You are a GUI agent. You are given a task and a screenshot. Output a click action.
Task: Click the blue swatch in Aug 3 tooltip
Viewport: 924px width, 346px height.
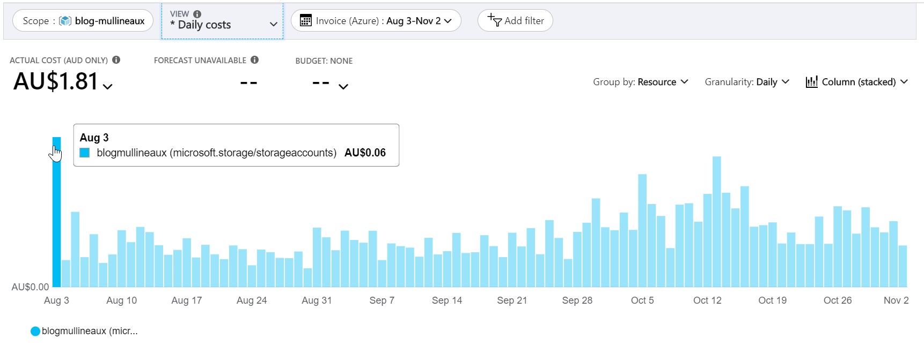pyautogui.click(x=84, y=153)
